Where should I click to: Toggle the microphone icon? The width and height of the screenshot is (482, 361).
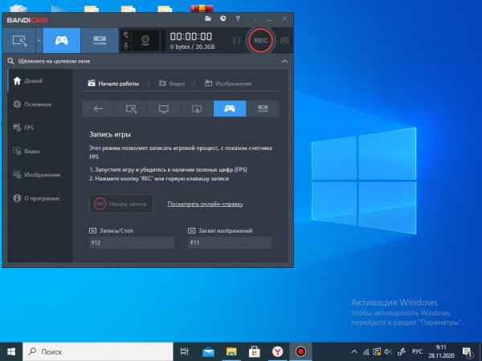(126, 46)
